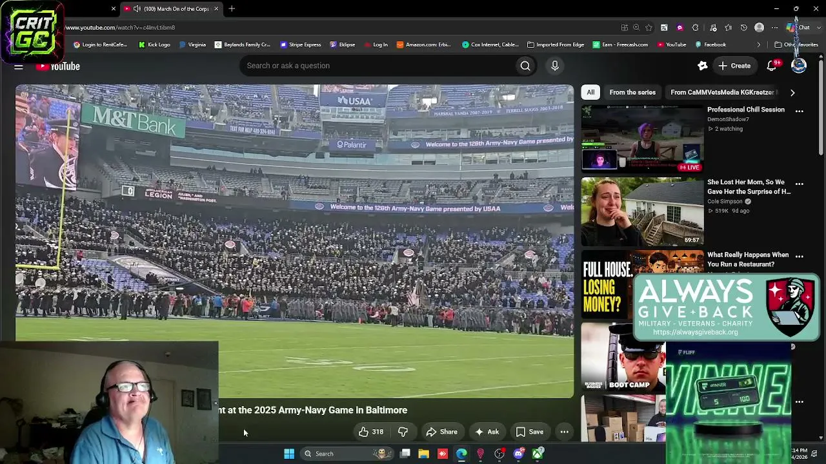826x464 pixels.
Task: Click the YouTube search magnifier button
Action: coord(525,66)
